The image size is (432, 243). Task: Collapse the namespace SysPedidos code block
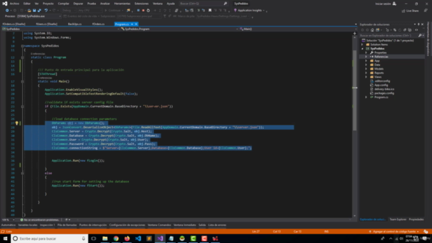22,46
